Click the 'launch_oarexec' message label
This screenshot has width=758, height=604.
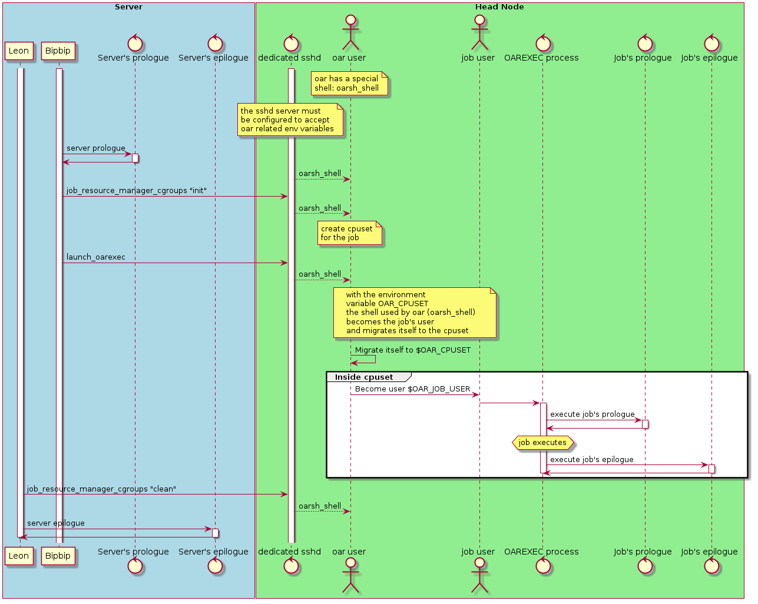[96, 257]
